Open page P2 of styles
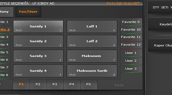 (38, 84)
